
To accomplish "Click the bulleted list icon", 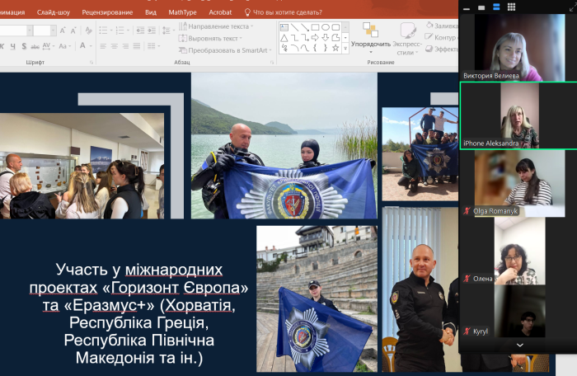I will click(x=103, y=31).
